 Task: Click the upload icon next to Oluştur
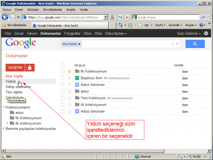tap(30, 68)
